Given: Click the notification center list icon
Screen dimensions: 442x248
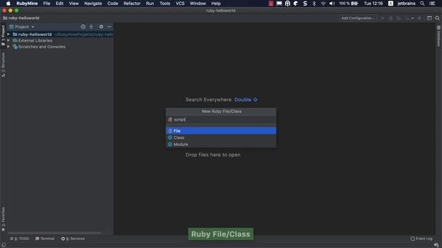Looking at the screenshot, I should click(x=432, y=3).
